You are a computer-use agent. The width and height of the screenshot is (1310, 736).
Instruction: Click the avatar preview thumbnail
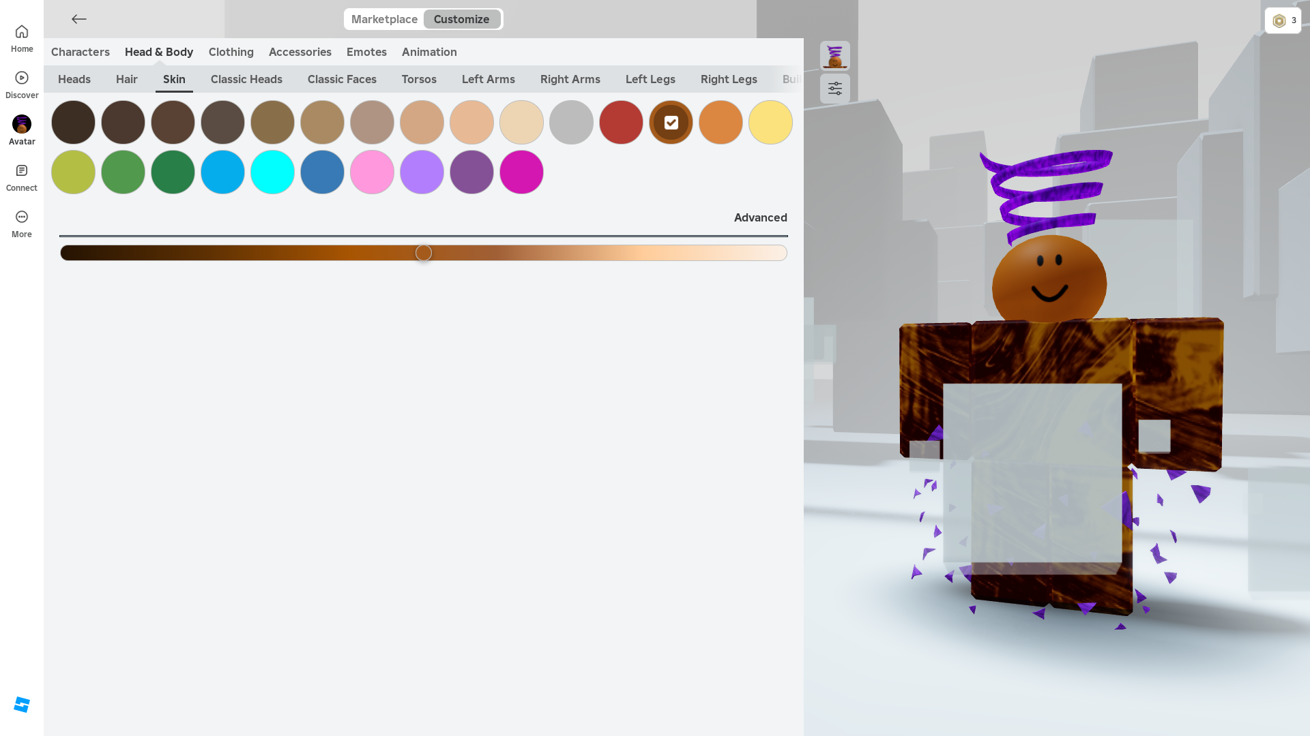[x=834, y=56]
